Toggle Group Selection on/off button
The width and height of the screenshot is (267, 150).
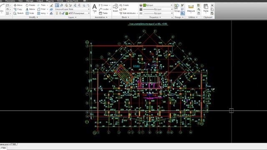[x=182, y=13]
